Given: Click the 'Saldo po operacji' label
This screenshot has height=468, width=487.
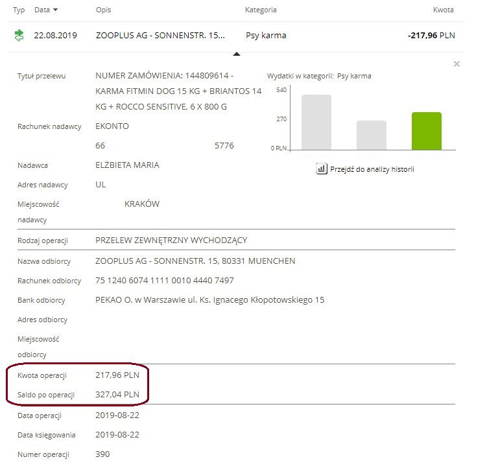Looking at the screenshot, I should 46,395.
